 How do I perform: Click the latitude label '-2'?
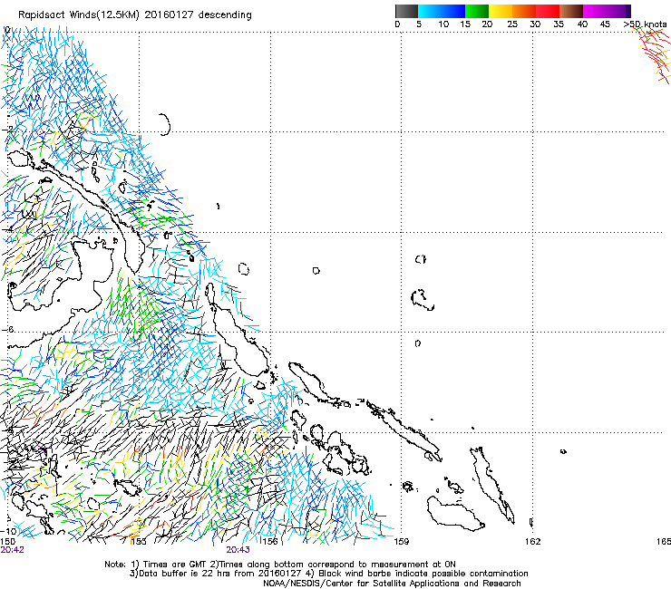tap(8, 130)
